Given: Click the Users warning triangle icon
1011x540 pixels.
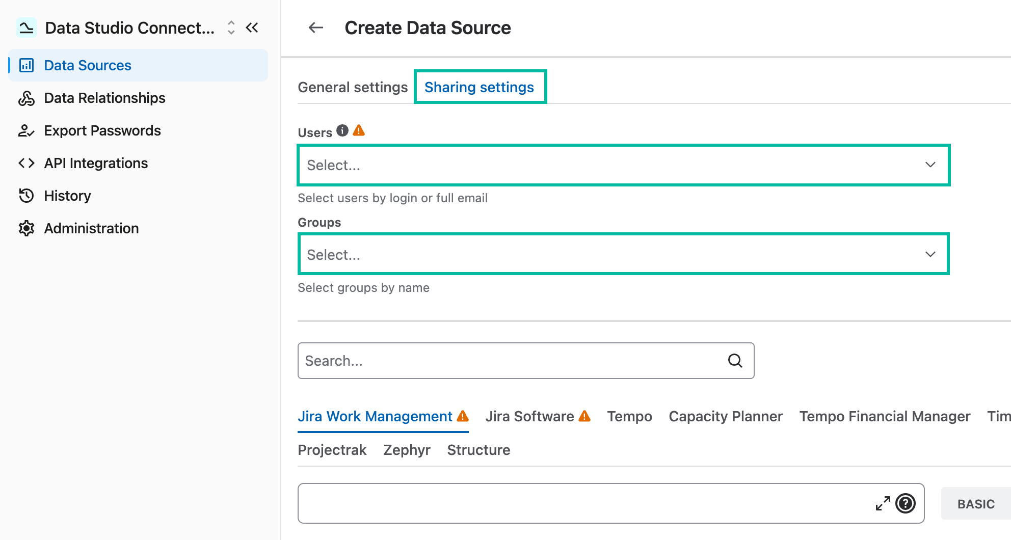Looking at the screenshot, I should coord(359,131).
